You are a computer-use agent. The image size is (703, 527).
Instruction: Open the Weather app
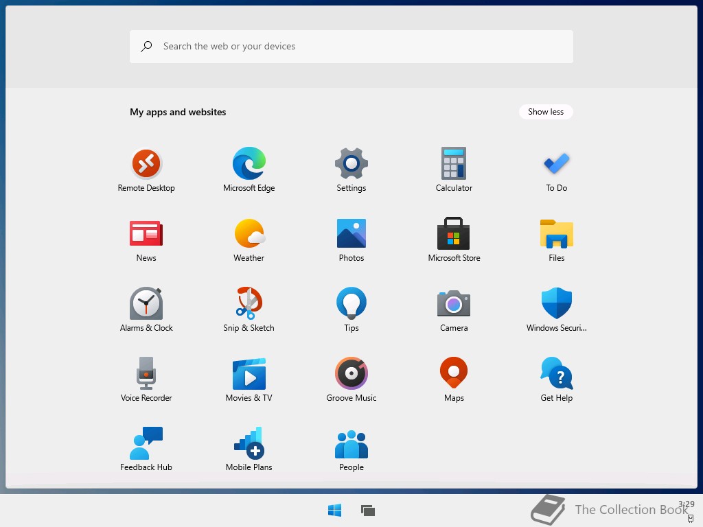tap(249, 239)
